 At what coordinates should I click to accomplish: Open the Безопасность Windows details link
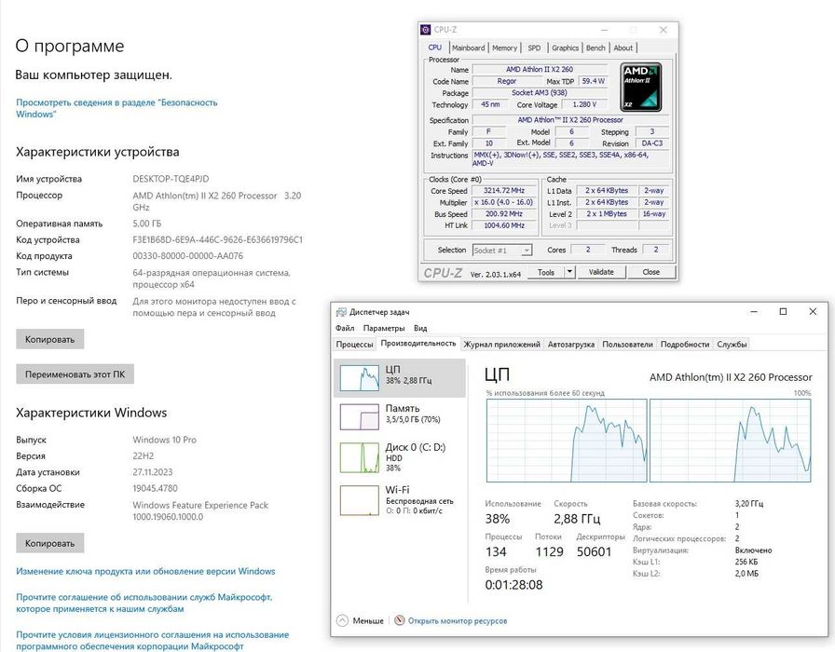pyautogui.click(x=116, y=108)
